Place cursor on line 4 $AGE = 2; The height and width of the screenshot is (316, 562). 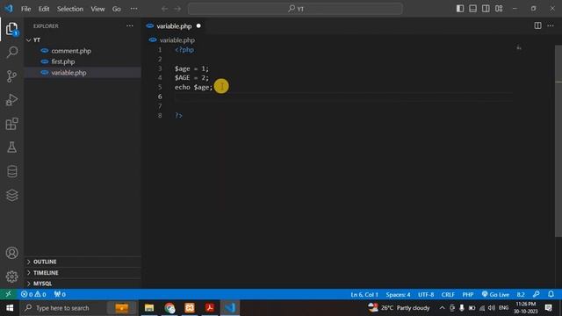click(x=191, y=78)
